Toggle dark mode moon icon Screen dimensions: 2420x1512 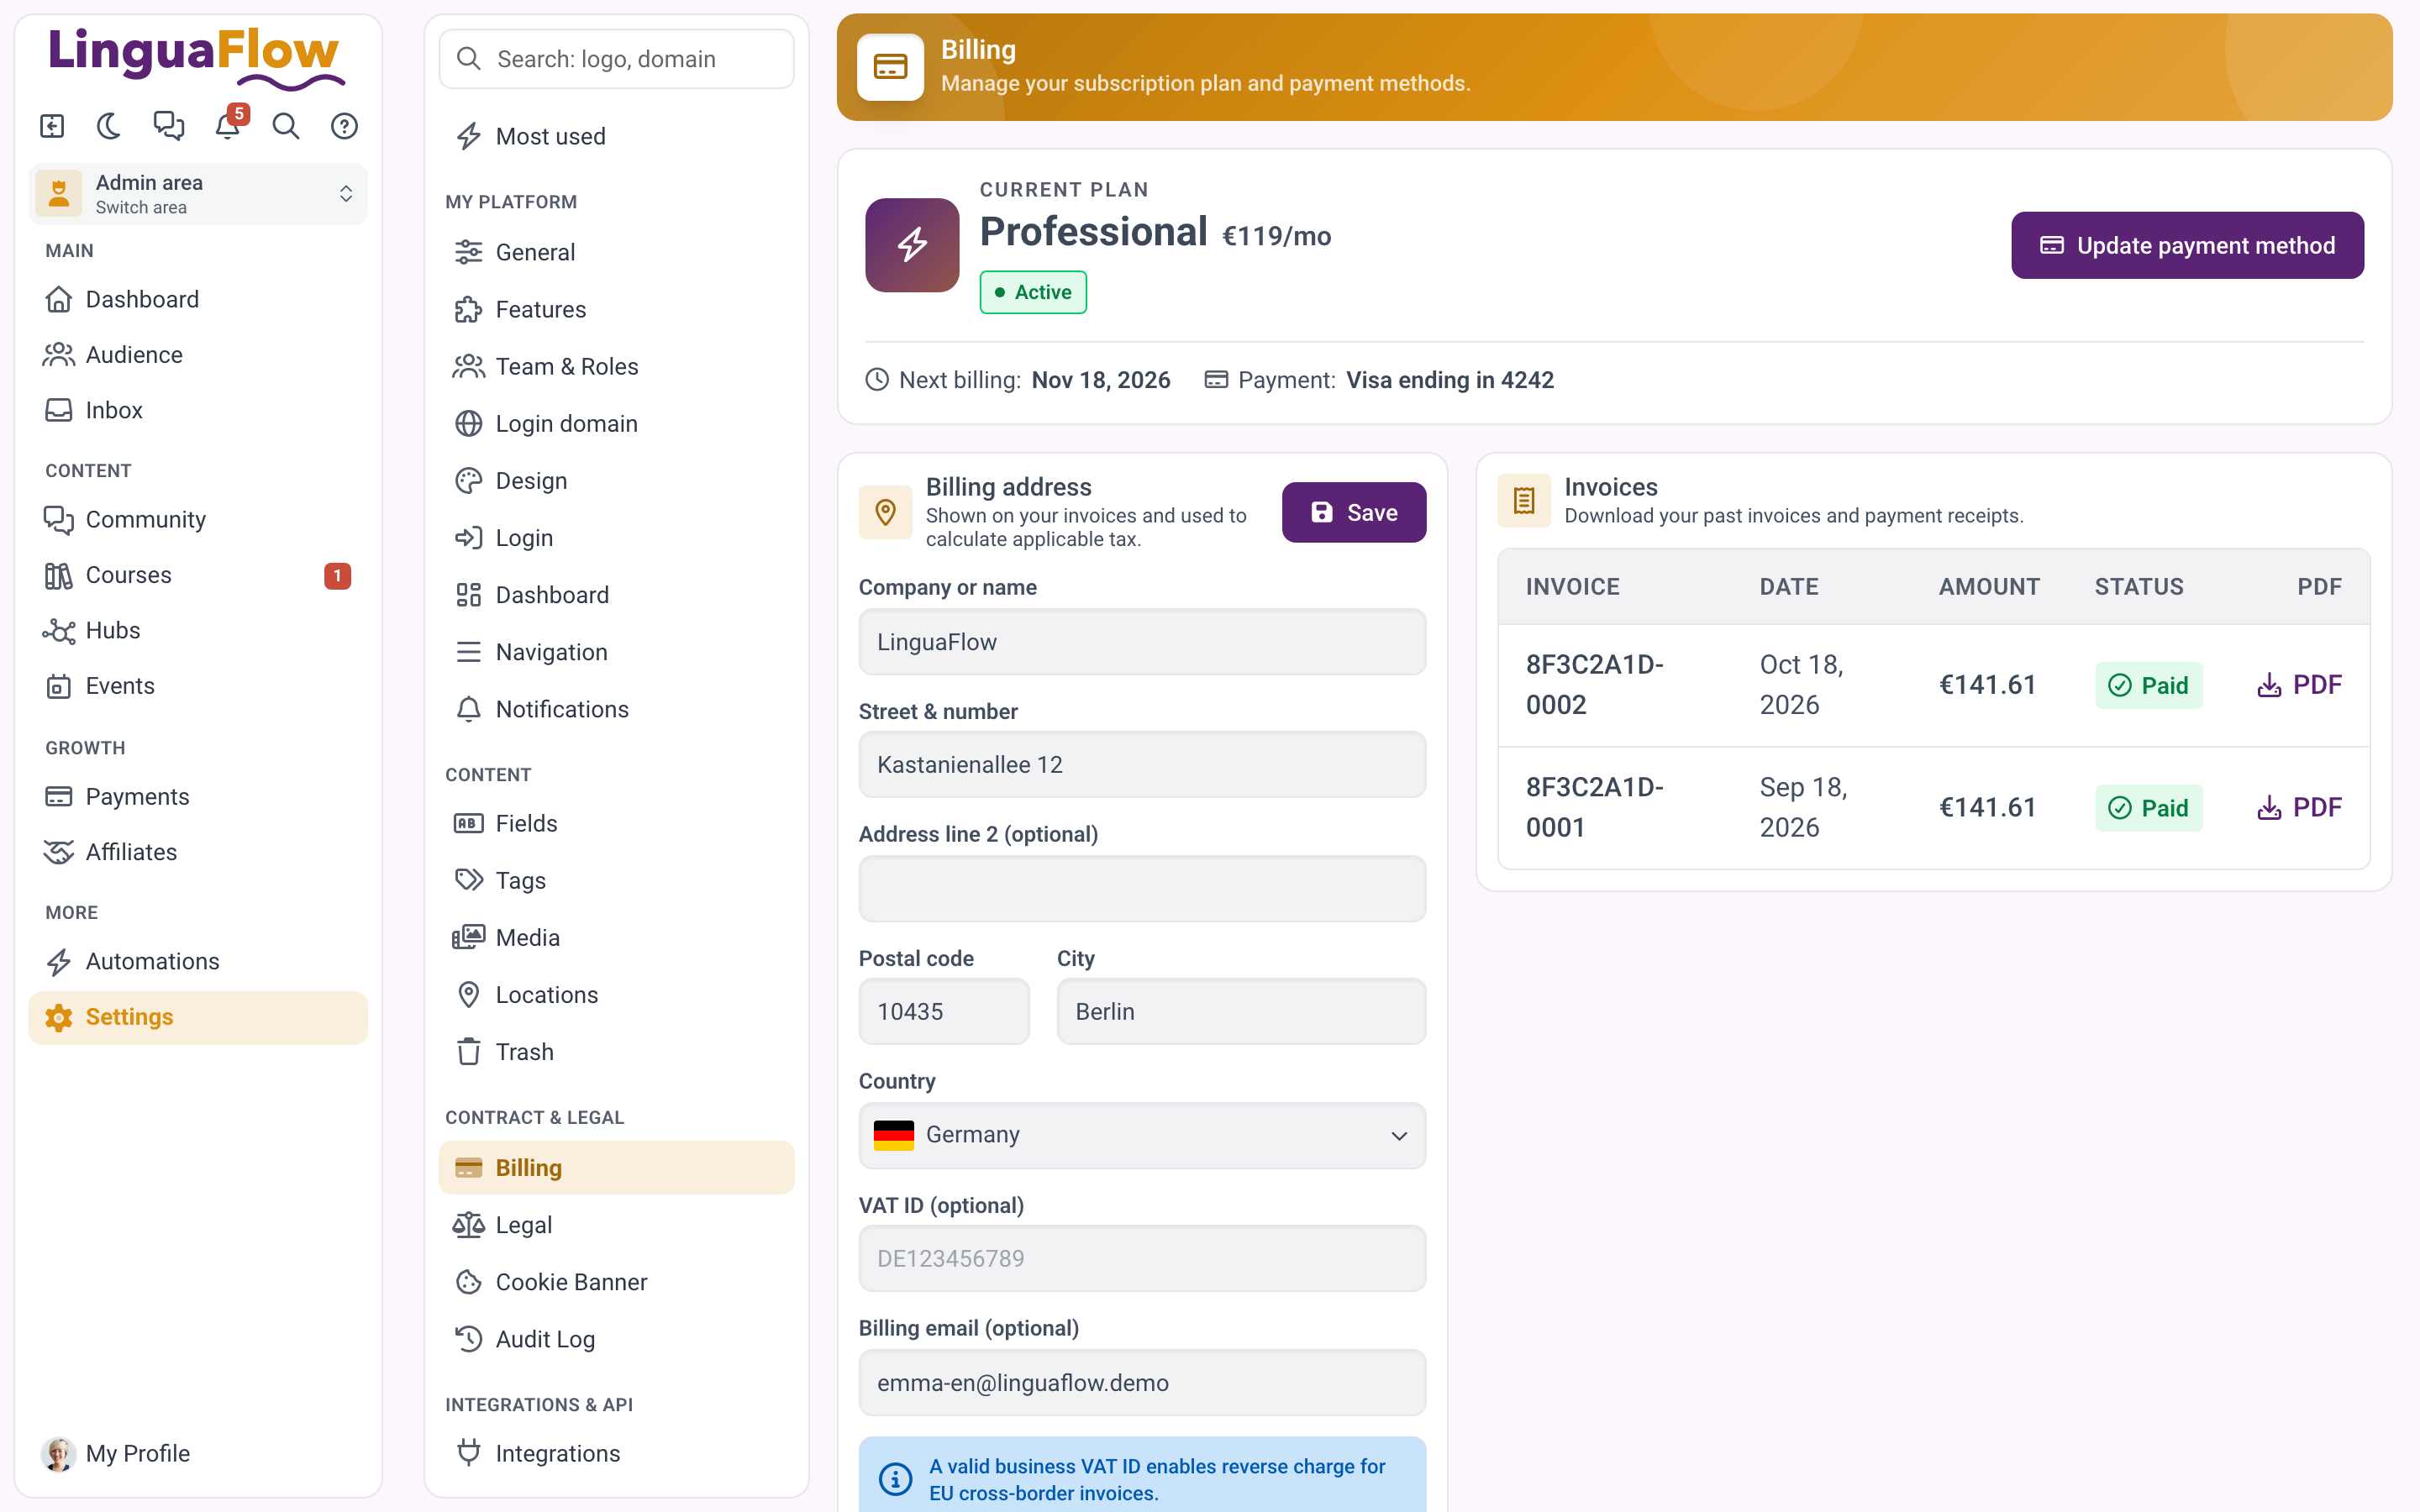tap(109, 126)
